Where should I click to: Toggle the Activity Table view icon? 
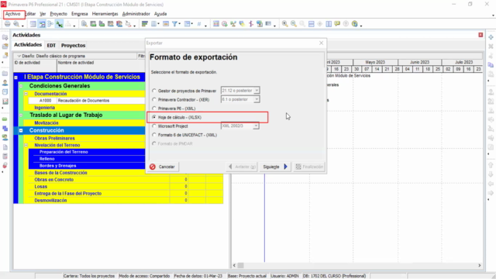(x=33, y=24)
